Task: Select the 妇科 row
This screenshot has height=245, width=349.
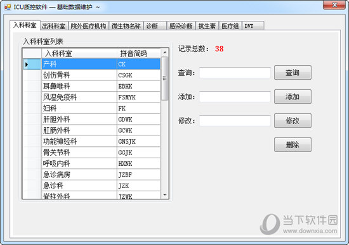Action: [91, 108]
